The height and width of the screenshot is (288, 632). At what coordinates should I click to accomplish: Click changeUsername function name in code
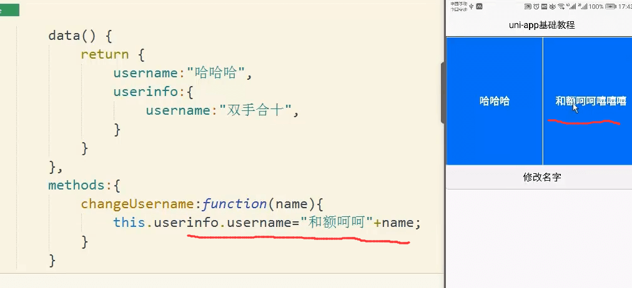tap(137, 204)
